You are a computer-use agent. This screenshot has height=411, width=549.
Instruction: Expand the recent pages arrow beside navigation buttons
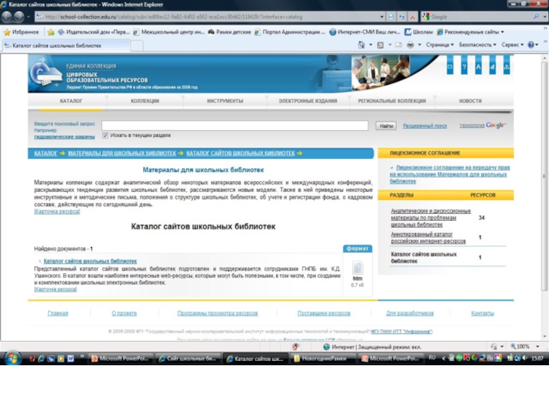tap(28, 16)
